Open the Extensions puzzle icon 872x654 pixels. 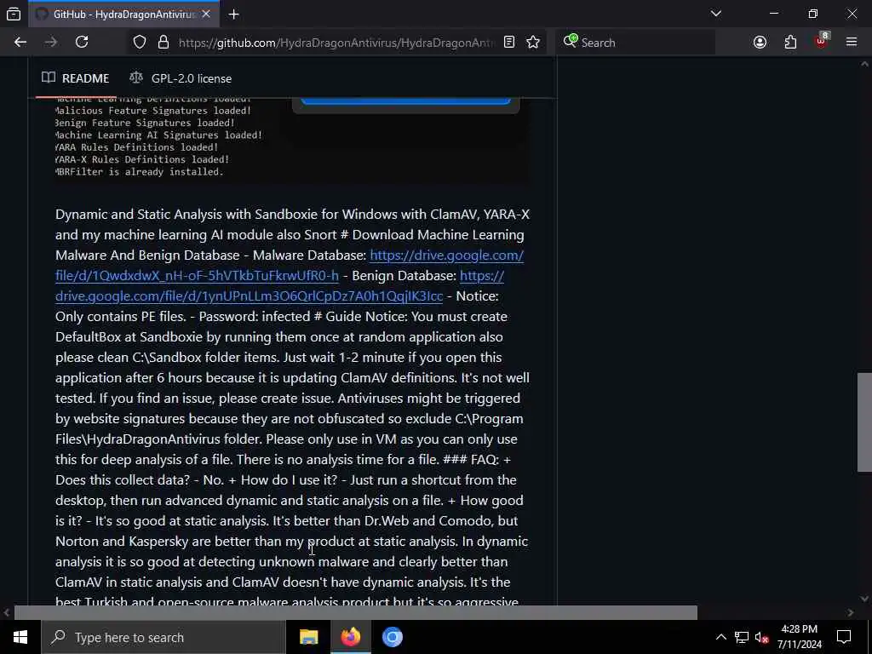pos(790,43)
